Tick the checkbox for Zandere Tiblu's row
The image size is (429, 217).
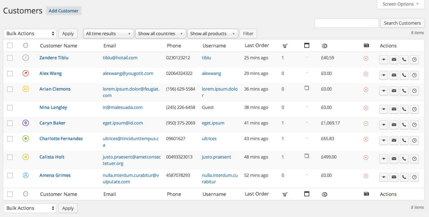10,58
